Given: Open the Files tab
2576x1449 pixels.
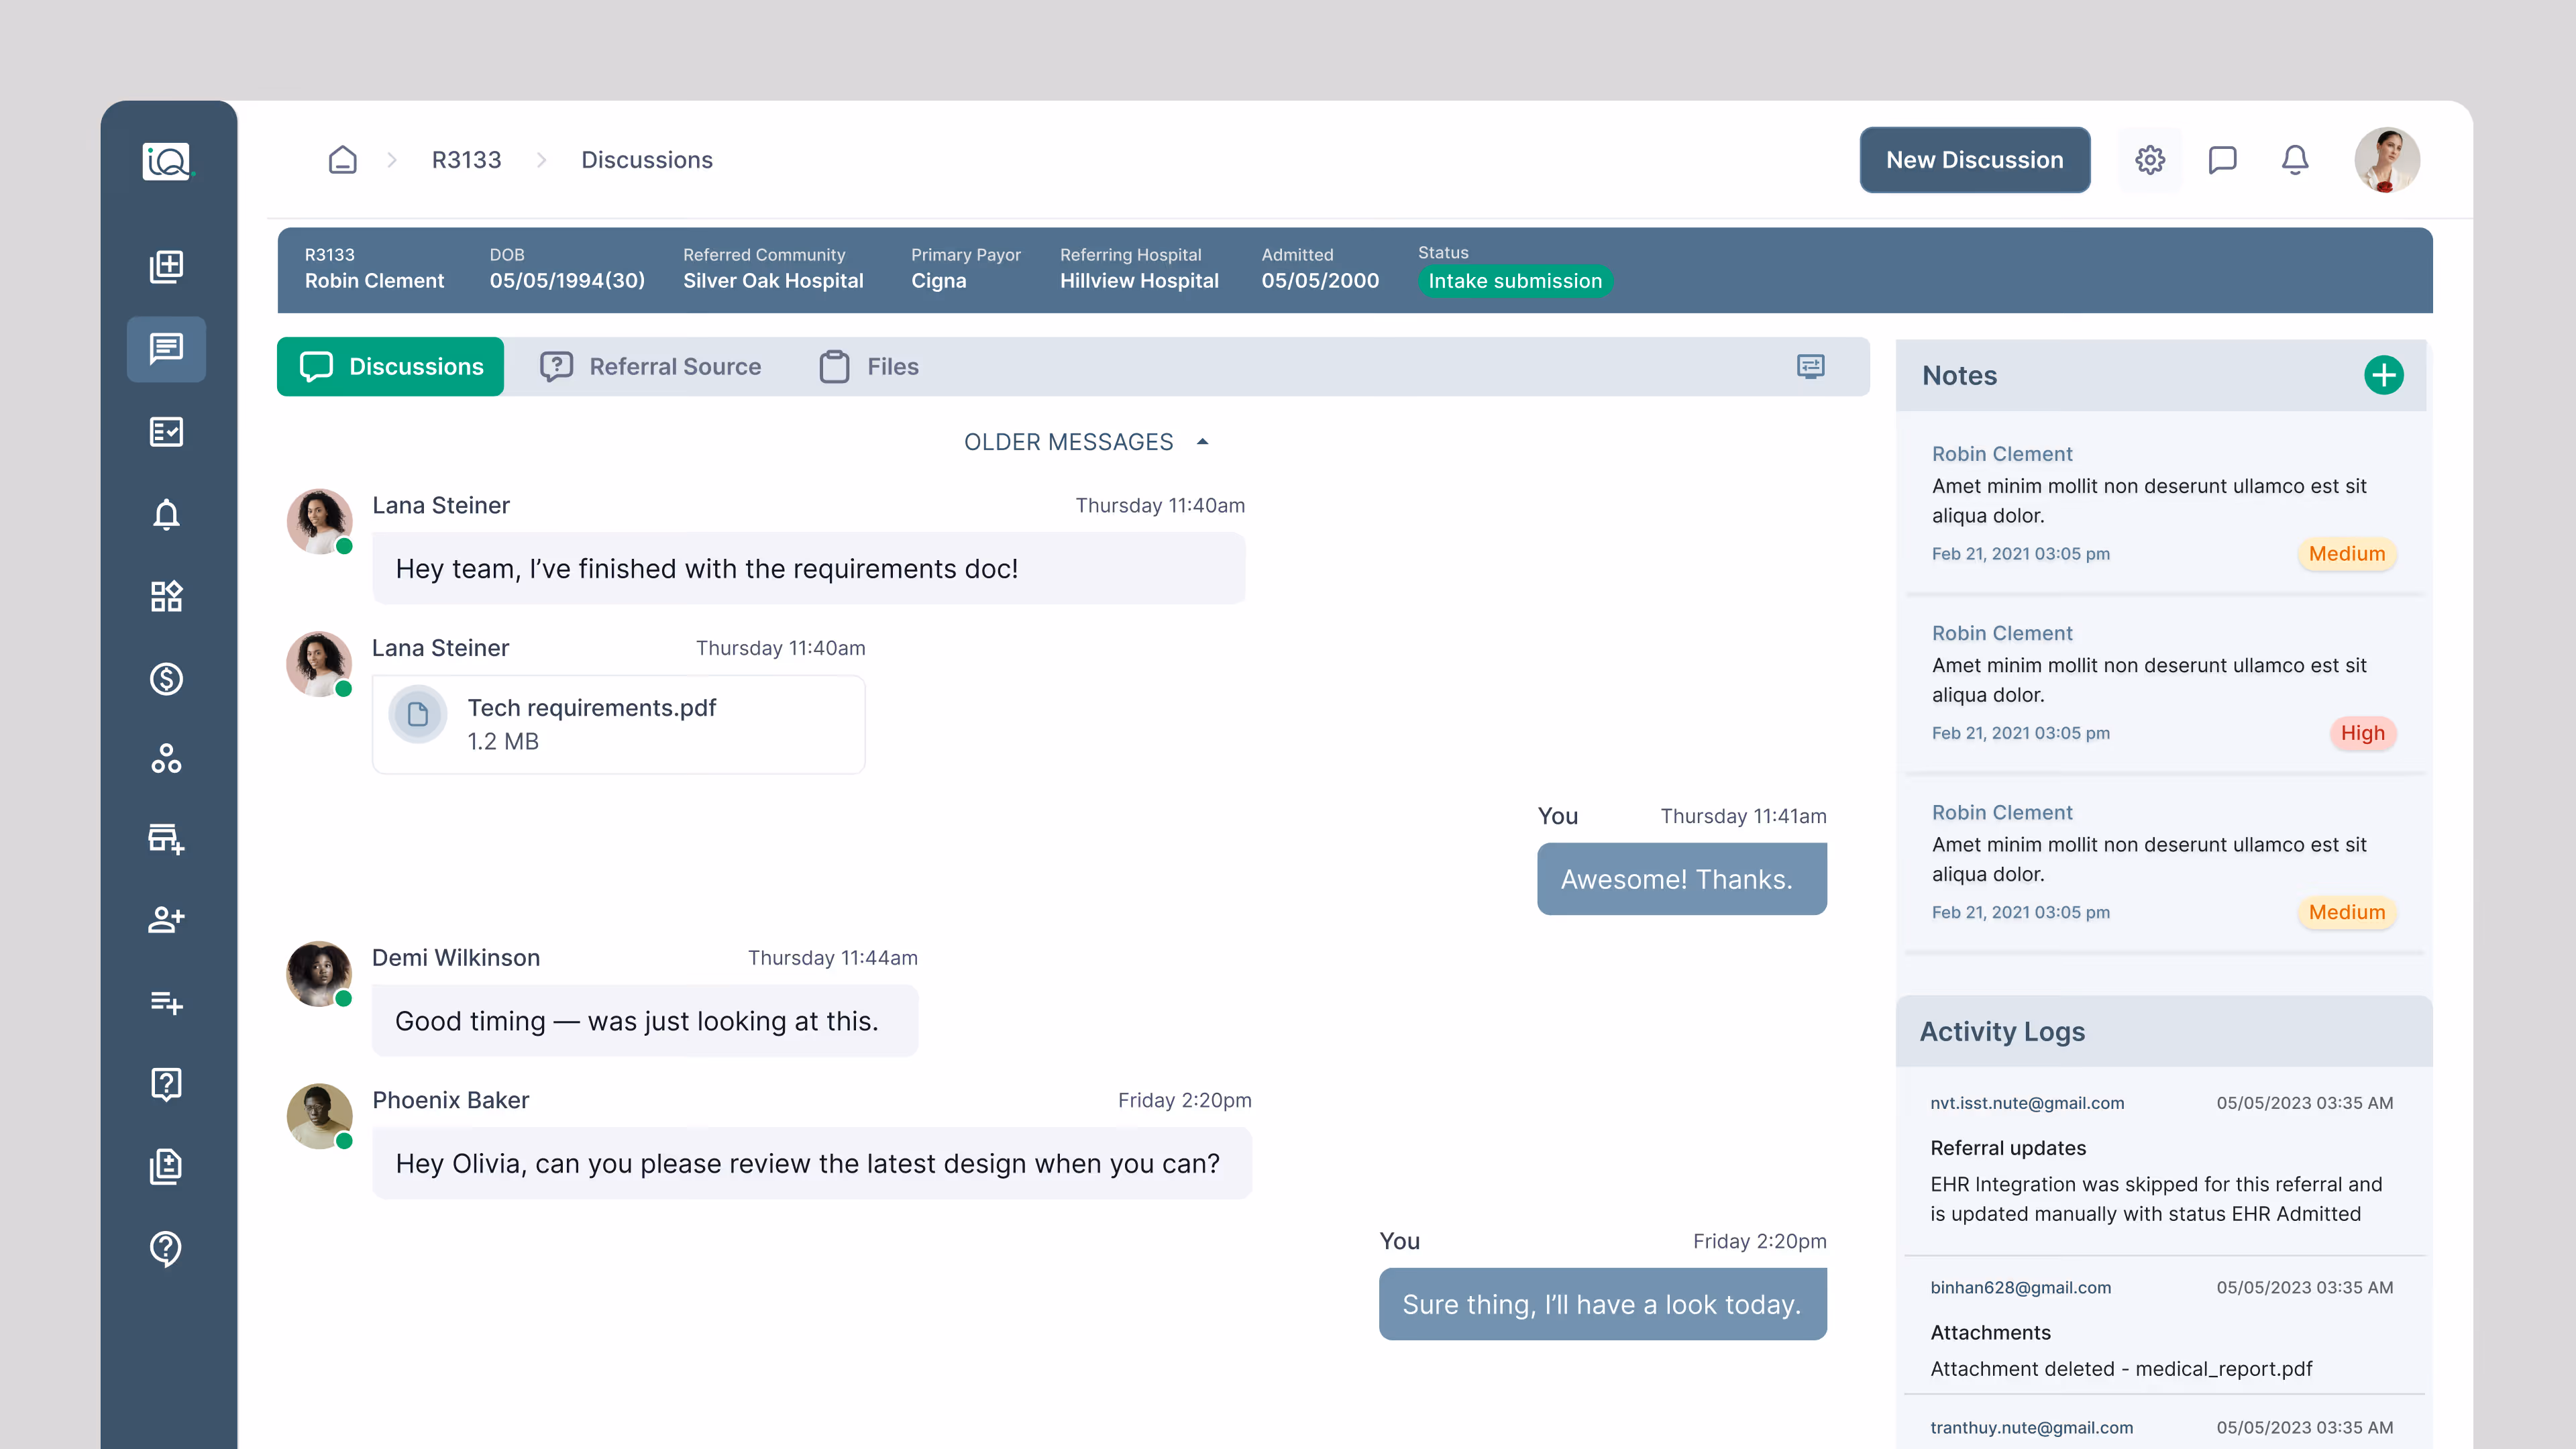Looking at the screenshot, I should click(x=869, y=367).
